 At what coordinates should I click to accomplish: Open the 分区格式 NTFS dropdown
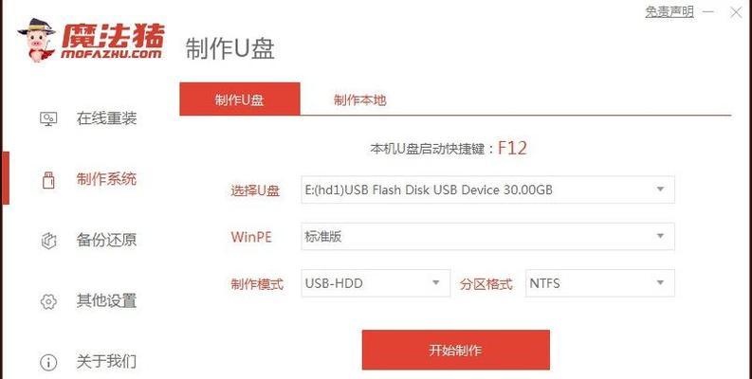[x=600, y=282]
